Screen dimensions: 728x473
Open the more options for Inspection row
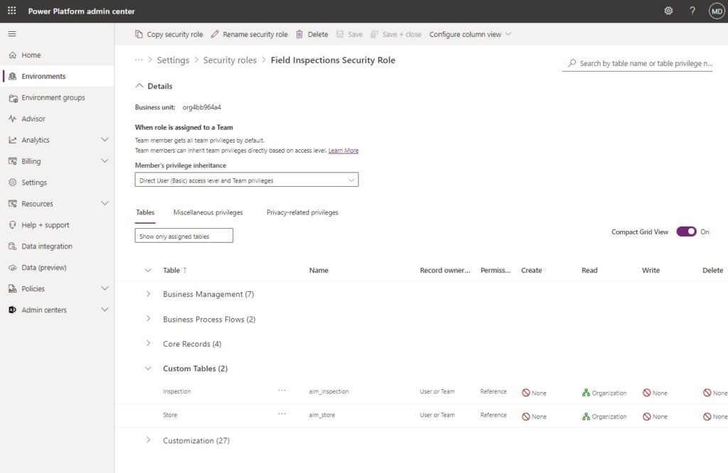(282, 391)
